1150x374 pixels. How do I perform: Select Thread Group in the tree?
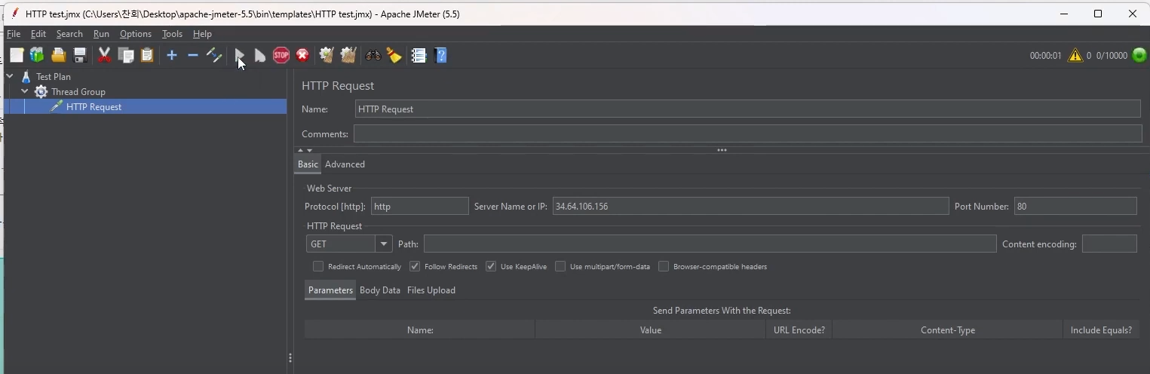click(78, 92)
